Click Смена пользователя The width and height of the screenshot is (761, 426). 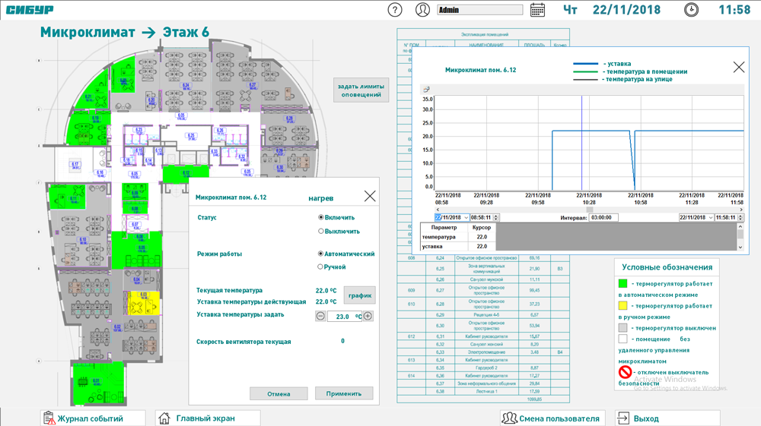[552, 418]
